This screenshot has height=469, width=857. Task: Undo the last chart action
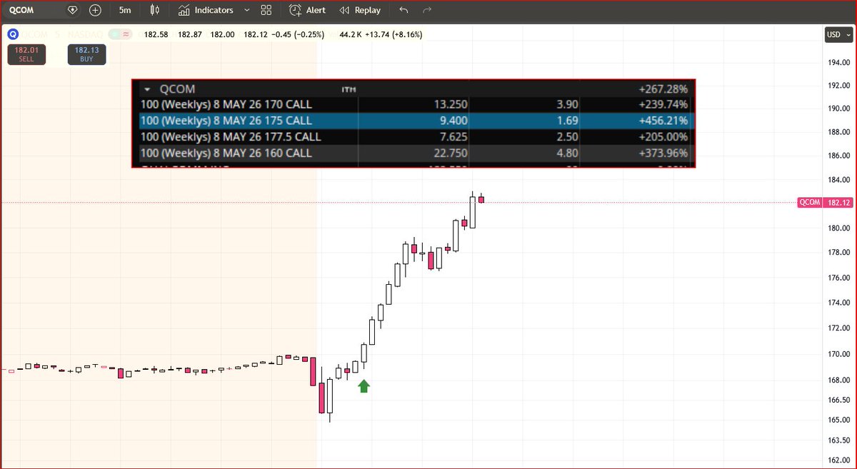(x=404, y=11)
